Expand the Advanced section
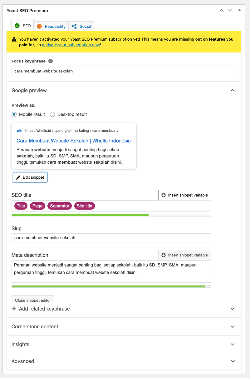 coord(232,361)
